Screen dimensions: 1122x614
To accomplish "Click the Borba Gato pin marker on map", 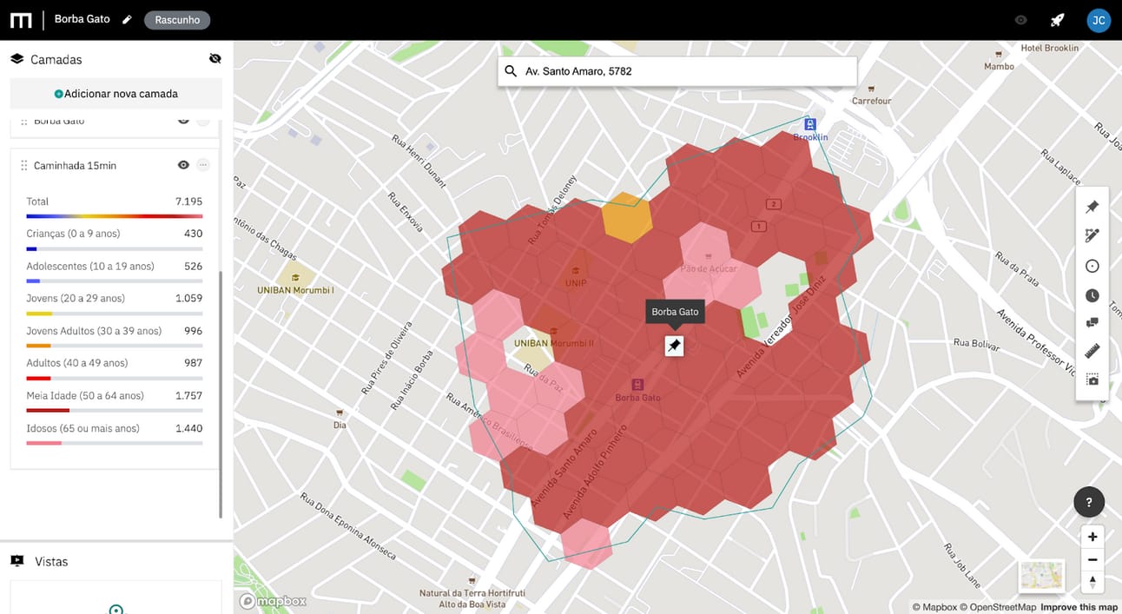I will tap(674, 346).
